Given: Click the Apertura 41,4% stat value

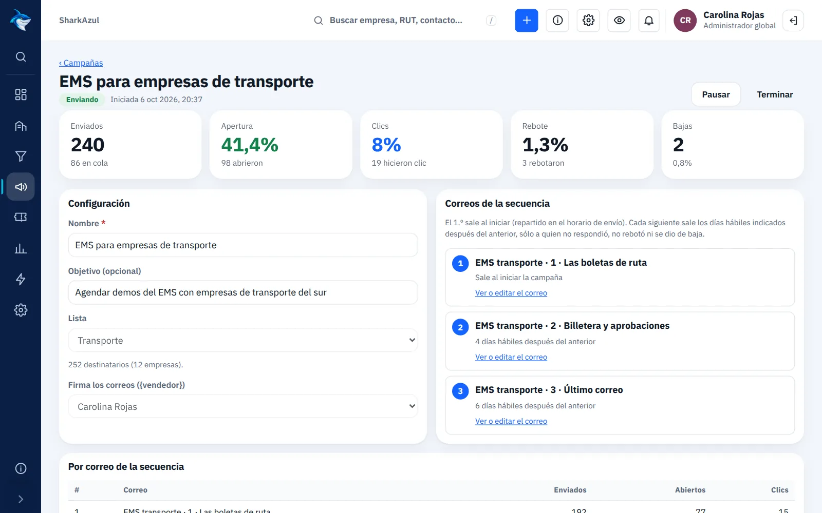Looking at the screenshot, I should click(x=250, y=145).
